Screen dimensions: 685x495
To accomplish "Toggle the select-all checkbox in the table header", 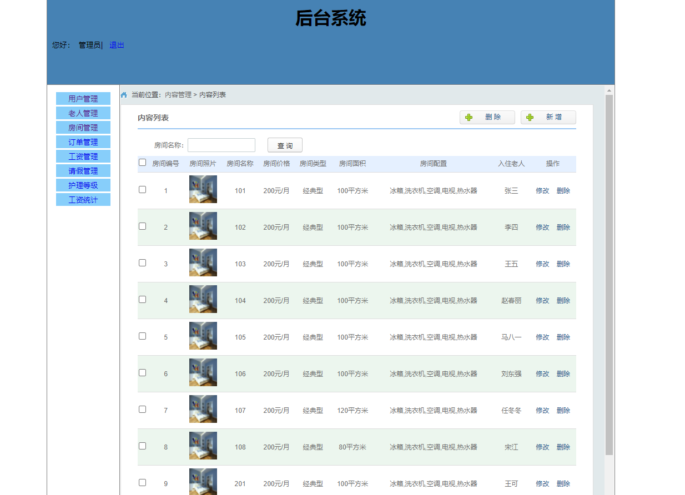I will (x=142, y=163).
